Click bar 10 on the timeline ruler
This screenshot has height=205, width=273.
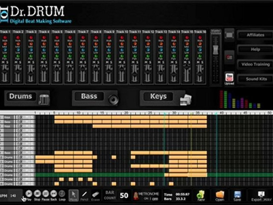click(x=78, y=113)
